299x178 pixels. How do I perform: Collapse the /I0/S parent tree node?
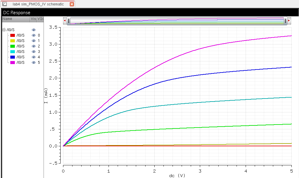point(4,30)
